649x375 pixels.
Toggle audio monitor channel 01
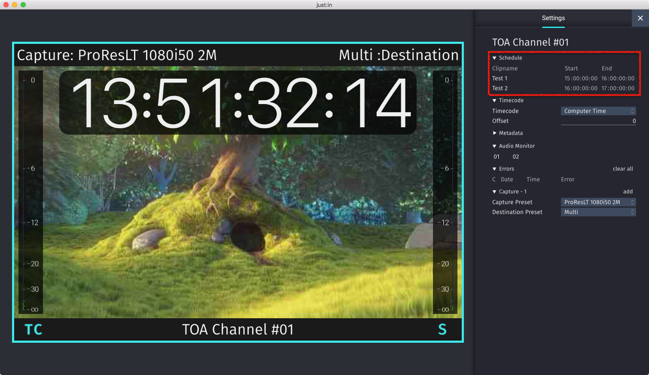tap(497, 157)
